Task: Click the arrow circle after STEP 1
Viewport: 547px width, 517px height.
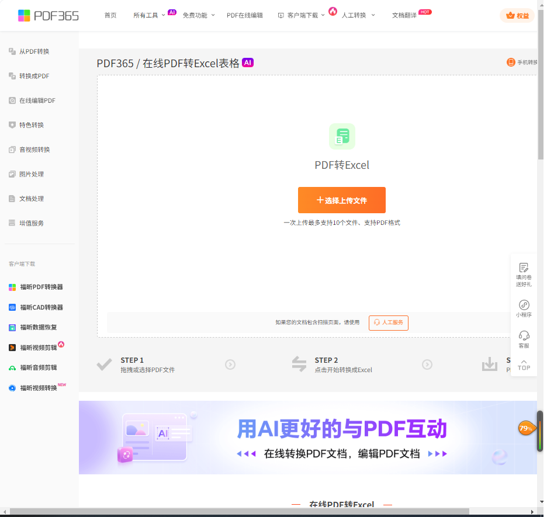Action: click(x=230, y=365)
